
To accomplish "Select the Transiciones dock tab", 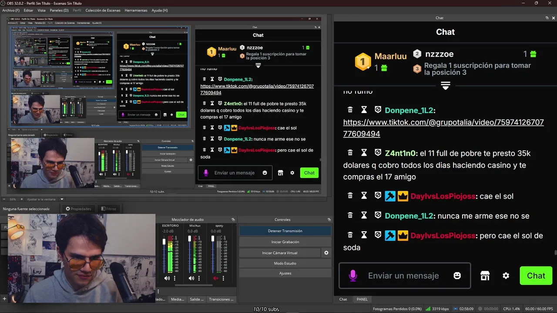I will [221, 299].
